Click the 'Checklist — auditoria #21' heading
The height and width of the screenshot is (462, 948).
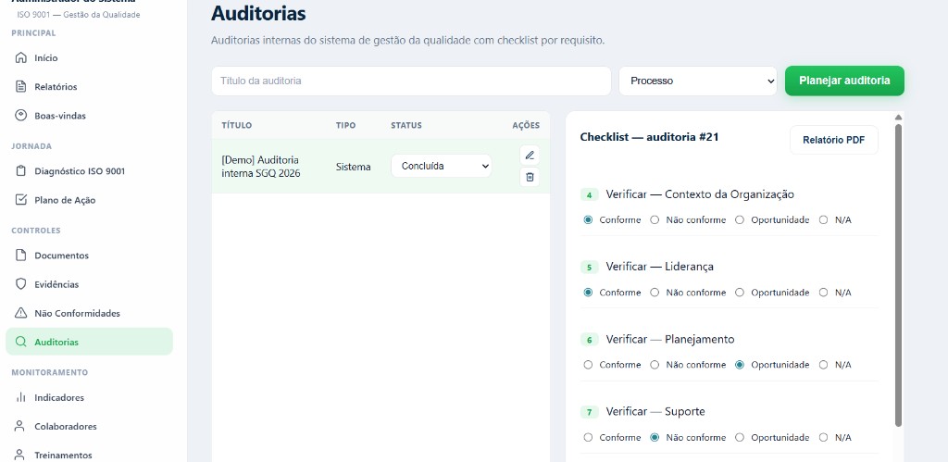649,137
